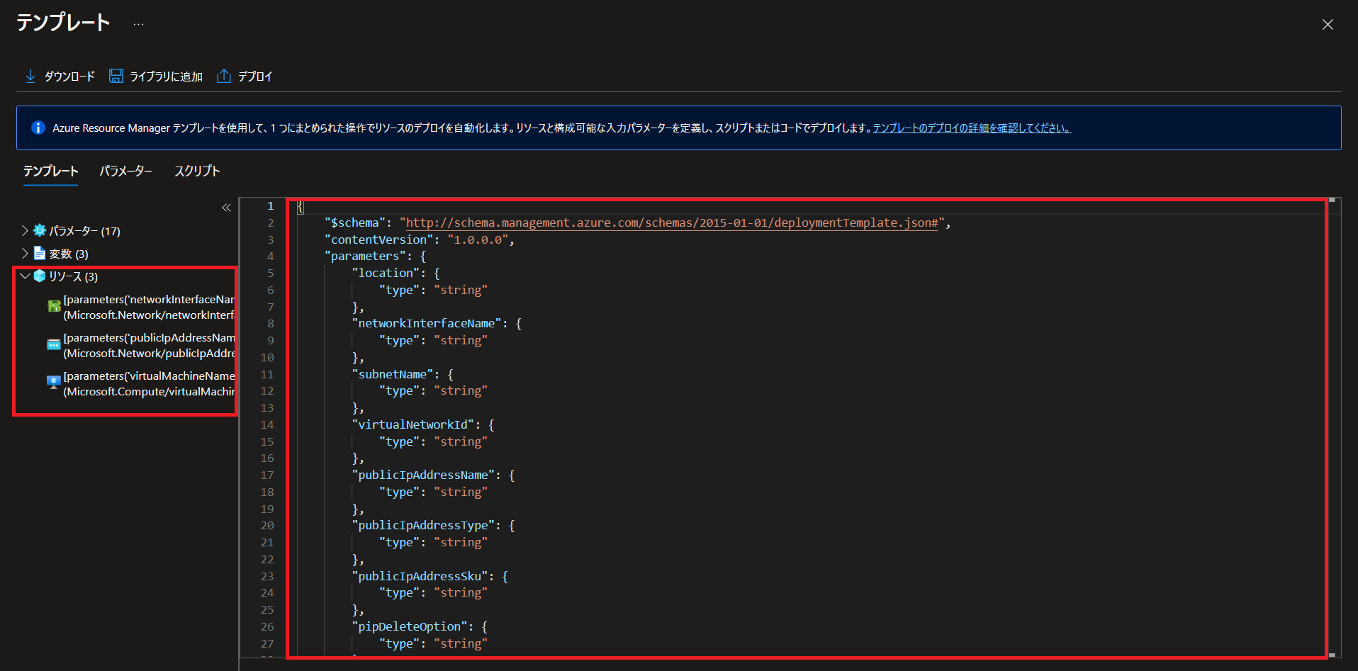Select the networkInterfaceName resource tree item

pos(149,307)
